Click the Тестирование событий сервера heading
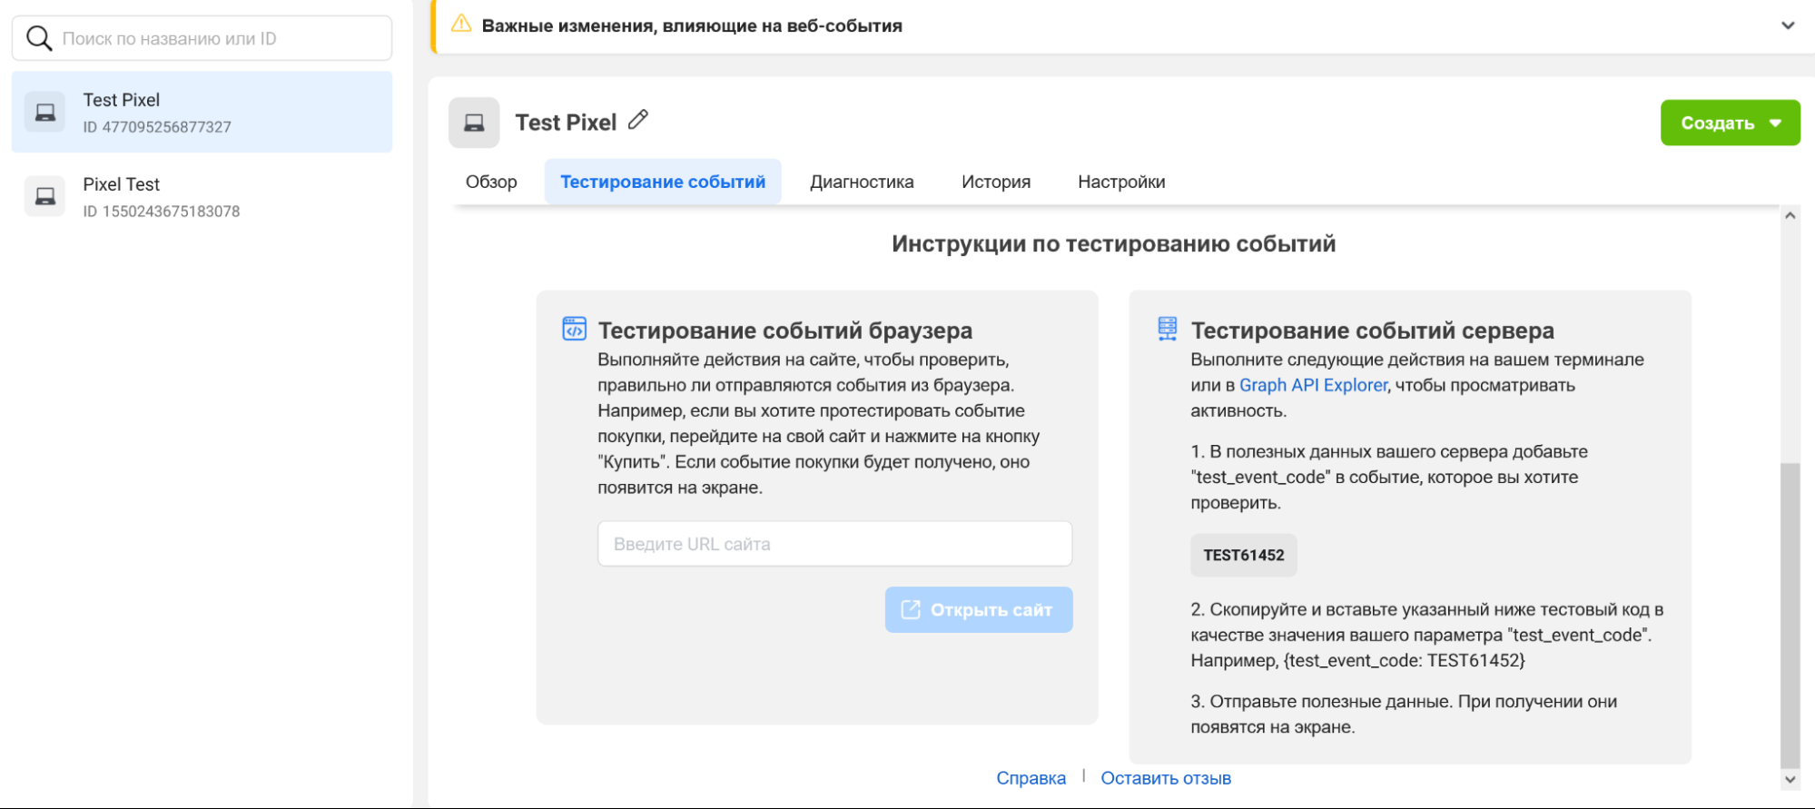 coord(1372,331)
